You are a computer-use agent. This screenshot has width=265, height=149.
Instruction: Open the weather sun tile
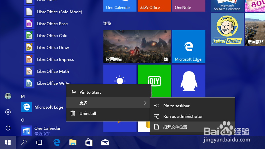coord(120,74)
